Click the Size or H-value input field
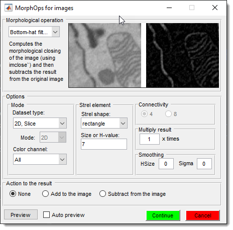Viewport: 233px width, 230px height. tap(104, 144)
